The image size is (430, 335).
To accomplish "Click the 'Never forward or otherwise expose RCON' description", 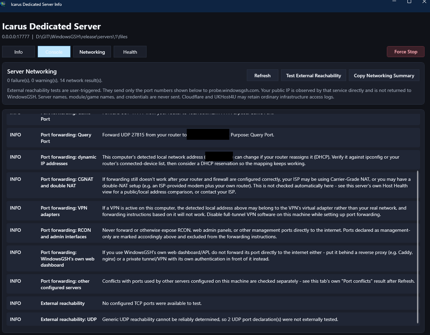I will click(x=256, y=233).
